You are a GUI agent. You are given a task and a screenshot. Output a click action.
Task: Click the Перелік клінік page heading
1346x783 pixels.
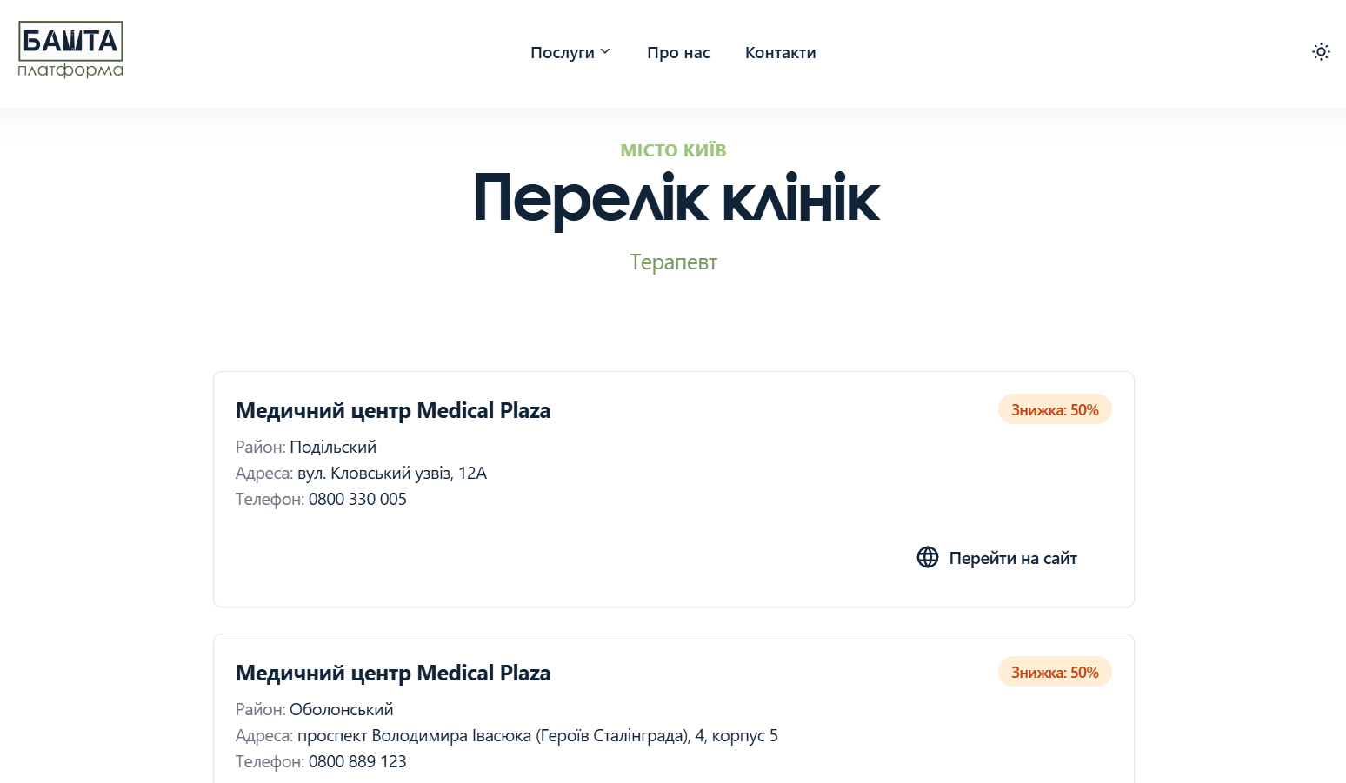click(x=676, y=199)
